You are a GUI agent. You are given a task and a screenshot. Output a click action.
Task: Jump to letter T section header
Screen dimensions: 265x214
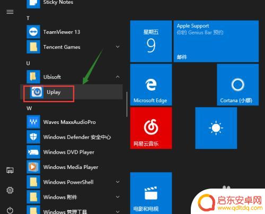point(28,18)
